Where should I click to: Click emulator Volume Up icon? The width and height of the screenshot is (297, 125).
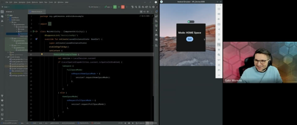pyautogui.click(x=219, y=14)
